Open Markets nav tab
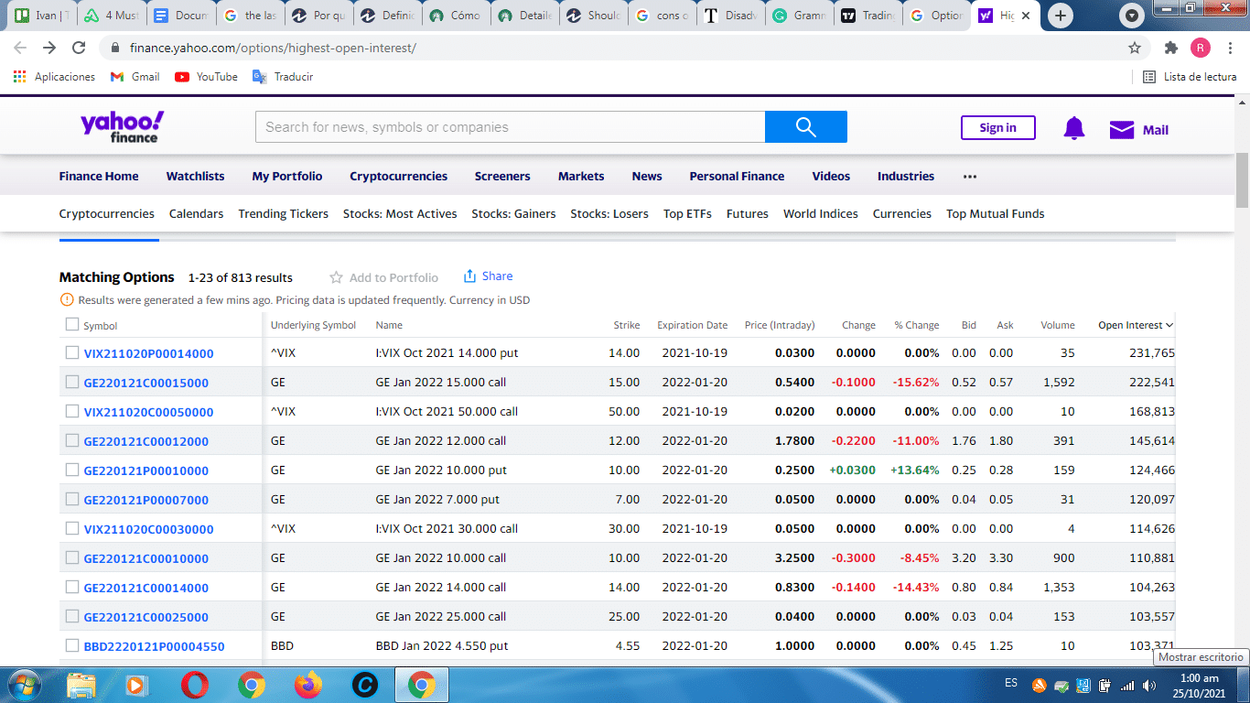This screenshot has width=1250, height=703. [581, 177]
